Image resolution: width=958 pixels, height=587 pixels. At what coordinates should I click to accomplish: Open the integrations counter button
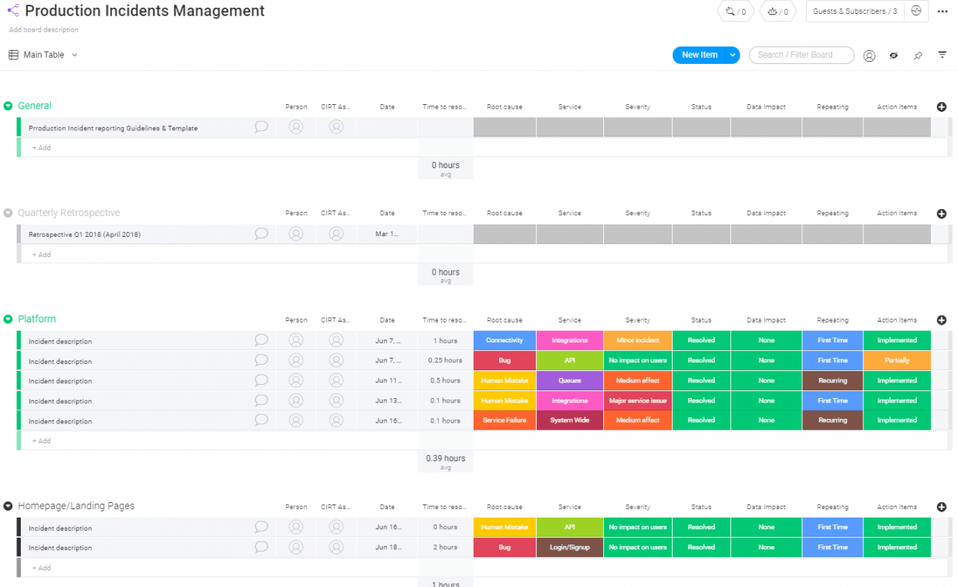point(736,12)
